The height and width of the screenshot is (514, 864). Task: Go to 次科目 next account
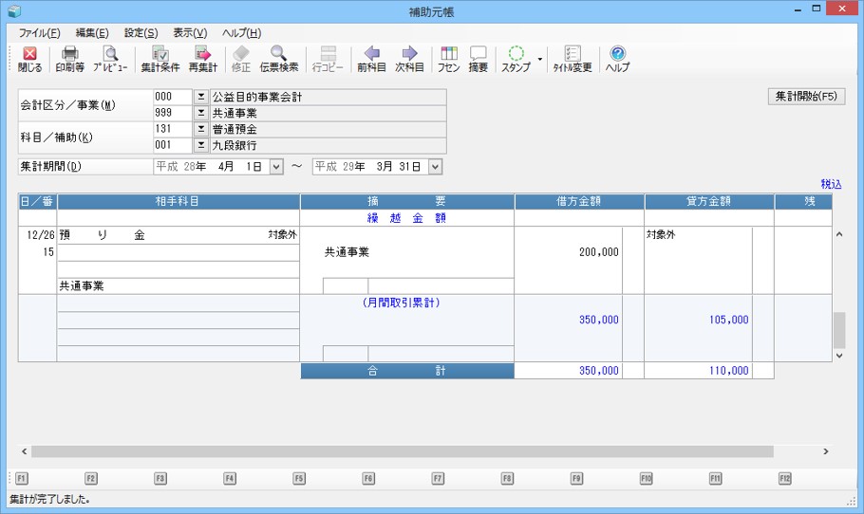click(x=409, y=59)
